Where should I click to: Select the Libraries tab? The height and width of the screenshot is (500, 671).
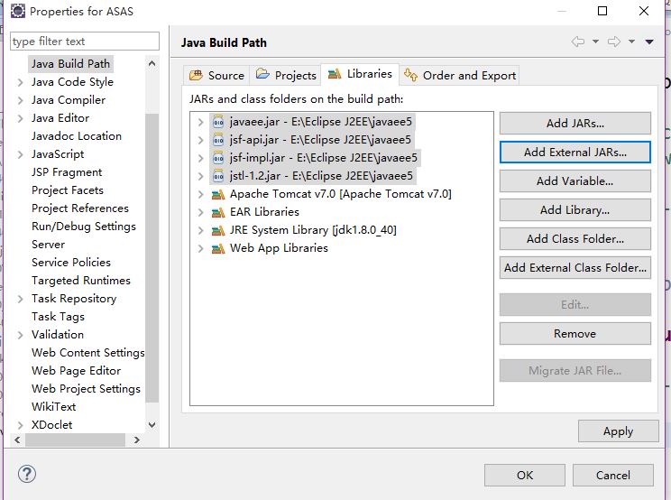point(360,74)
